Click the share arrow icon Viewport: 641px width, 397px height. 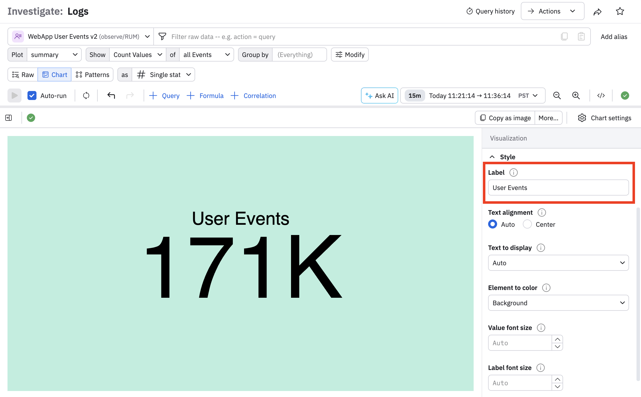tap(597, 11)
